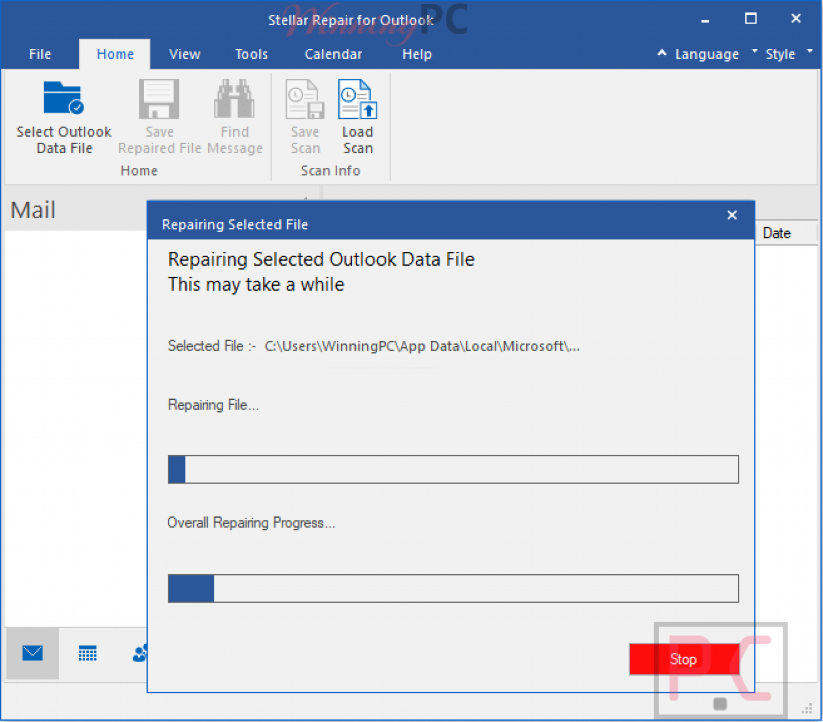
Task: Stop the repair with the red button
Action: 684,659
